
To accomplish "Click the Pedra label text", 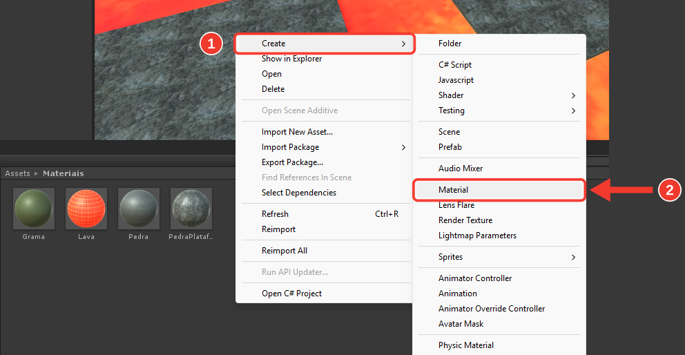I will 139,237.
